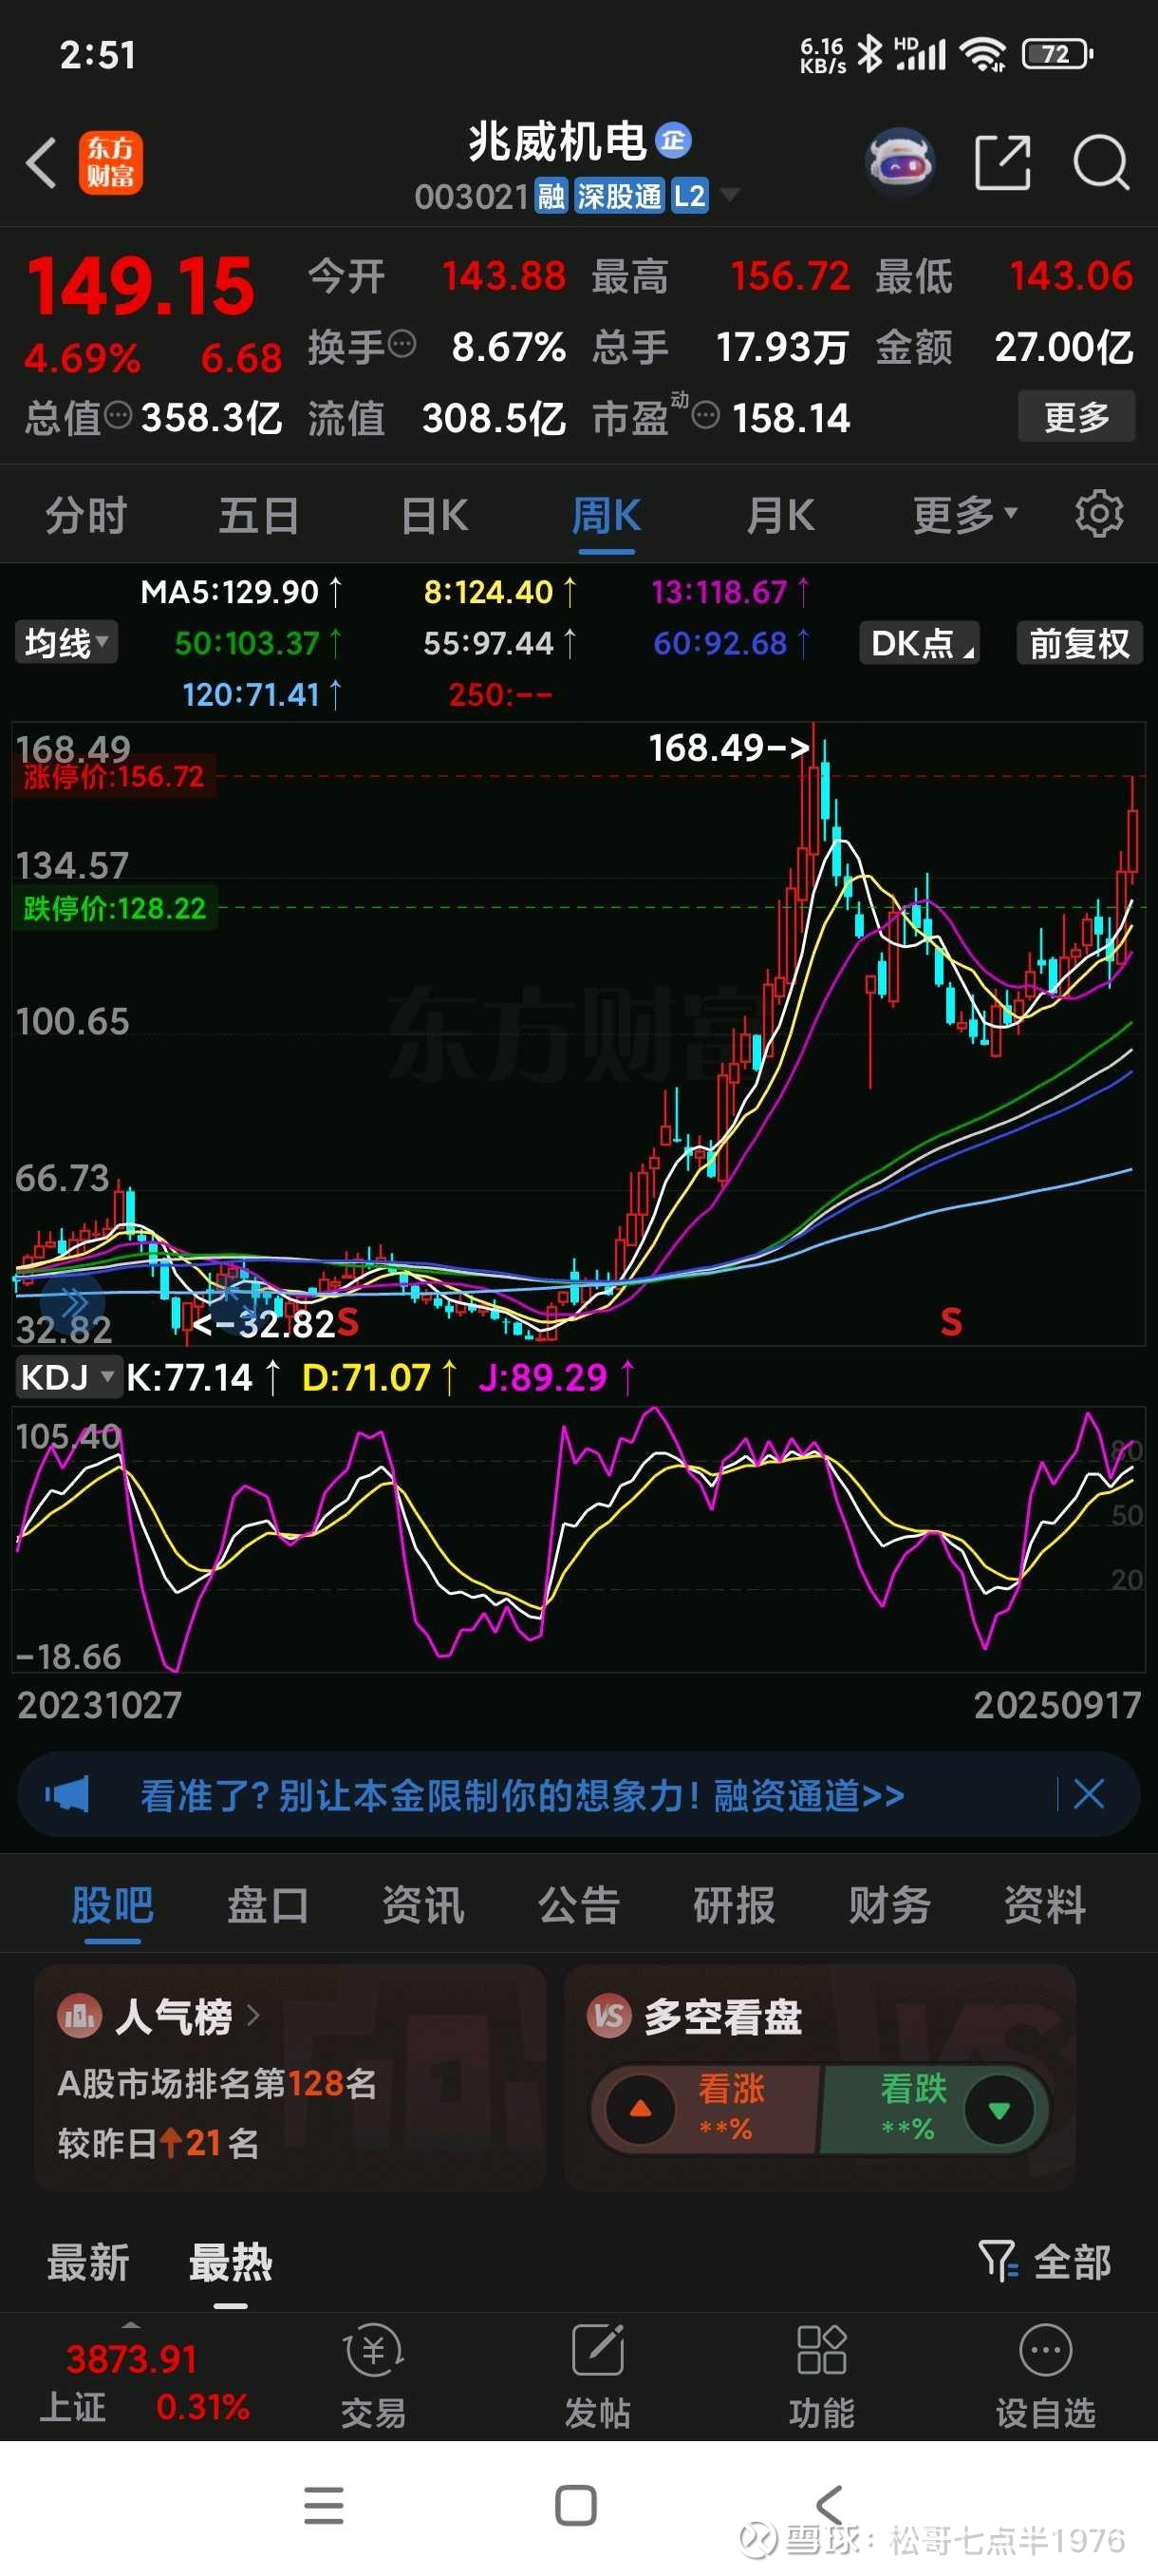Tap the blue verified 企 badge

click(673, 140)
